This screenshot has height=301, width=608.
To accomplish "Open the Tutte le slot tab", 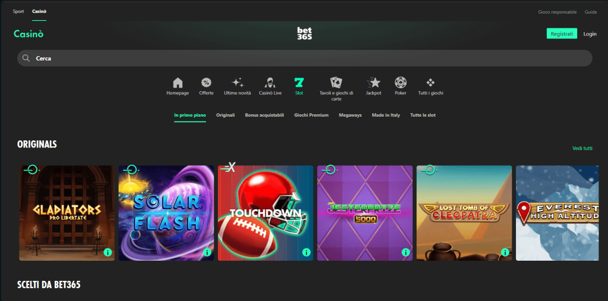I will pos(423,116).
